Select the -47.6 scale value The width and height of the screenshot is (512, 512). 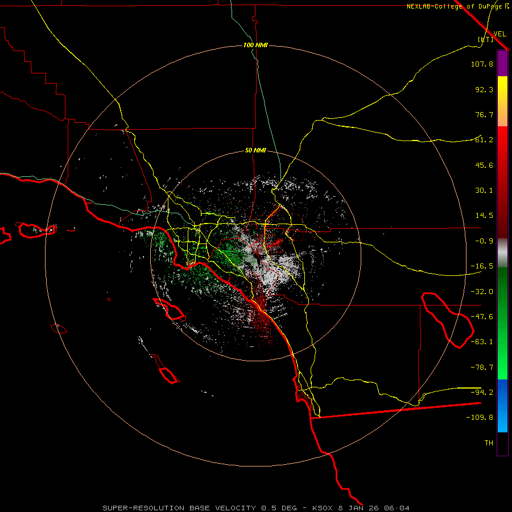click(x=482, y=317)
